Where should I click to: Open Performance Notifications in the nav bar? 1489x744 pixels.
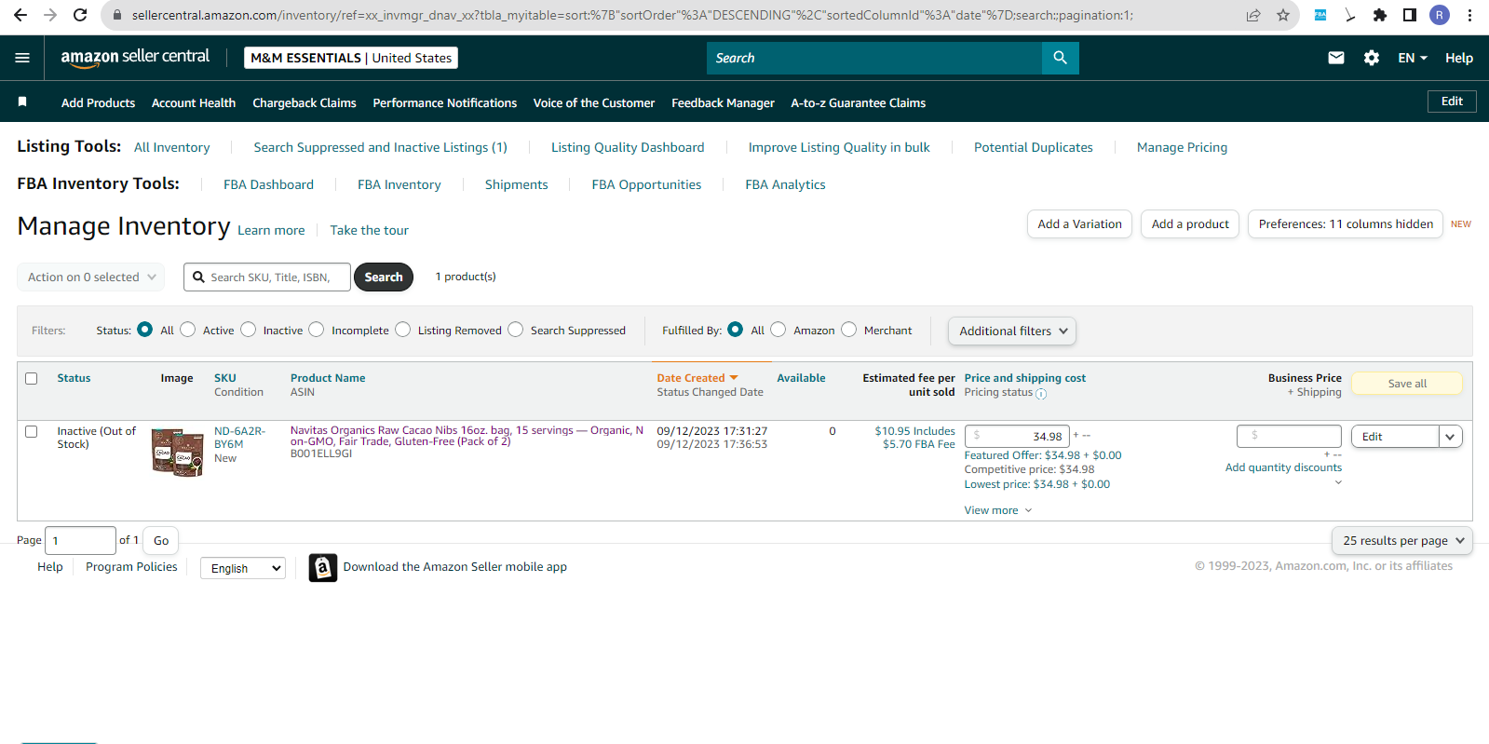(445, 102)
